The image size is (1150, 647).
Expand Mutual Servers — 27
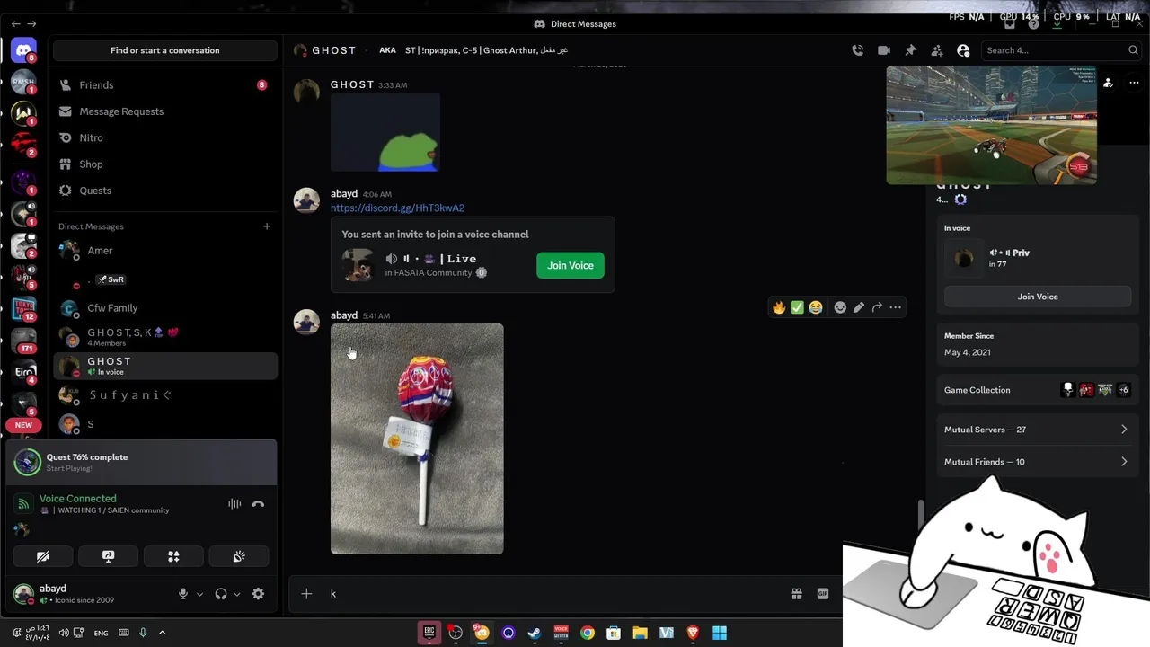click(x=1038, y=430)
